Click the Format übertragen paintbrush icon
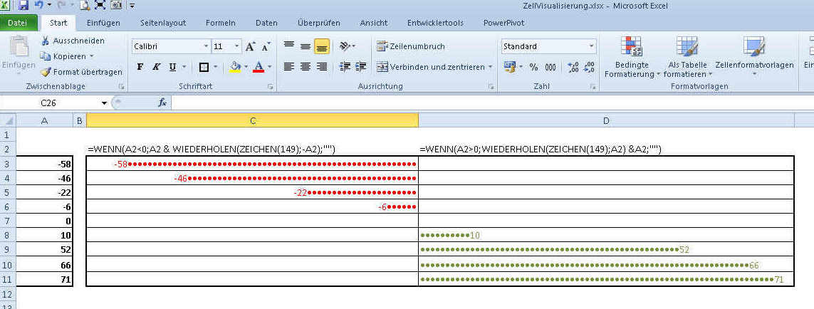The image size is (814, 309). click(46, 72)
